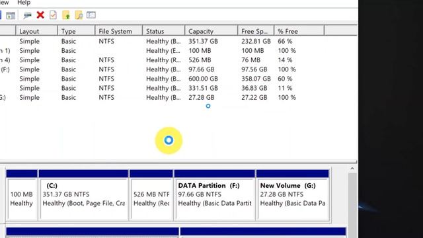Click the 76 MB free space cell

point(251,60)
